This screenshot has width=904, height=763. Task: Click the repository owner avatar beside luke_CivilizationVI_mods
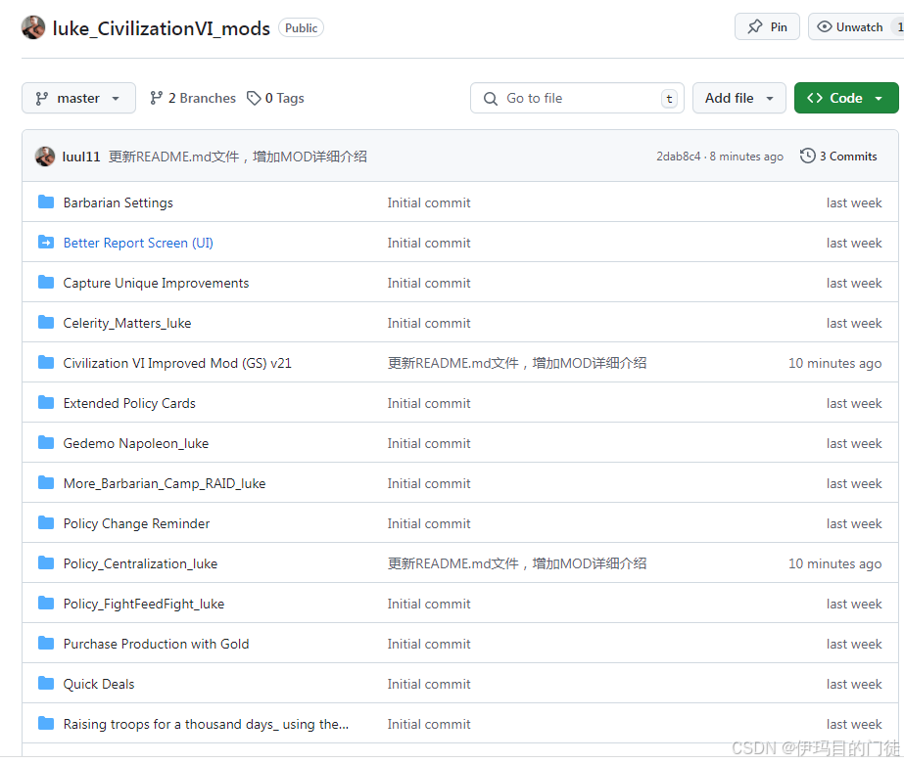coord(33,27)
